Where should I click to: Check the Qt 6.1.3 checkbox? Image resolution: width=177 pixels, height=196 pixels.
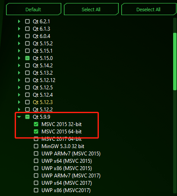(27, 29)
